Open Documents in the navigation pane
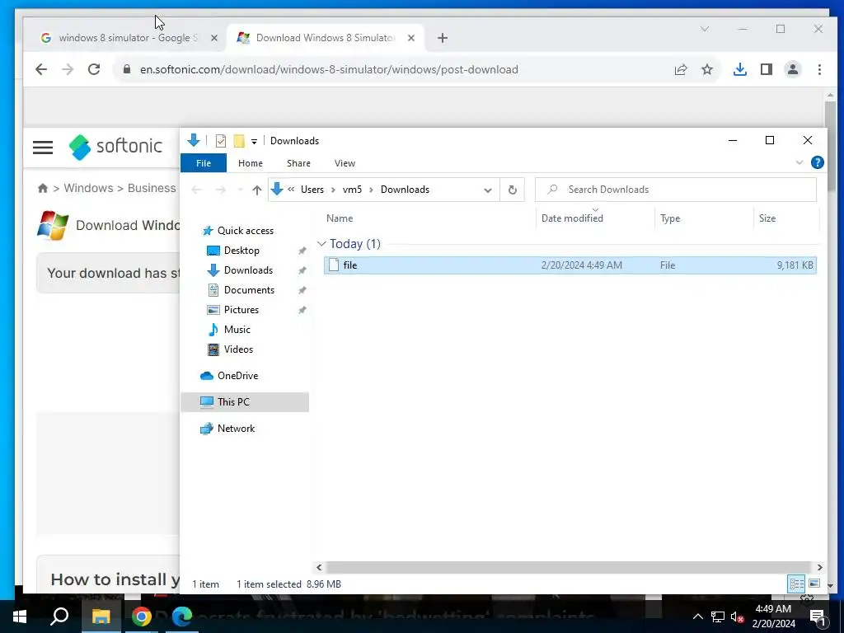 click(249, 290)
